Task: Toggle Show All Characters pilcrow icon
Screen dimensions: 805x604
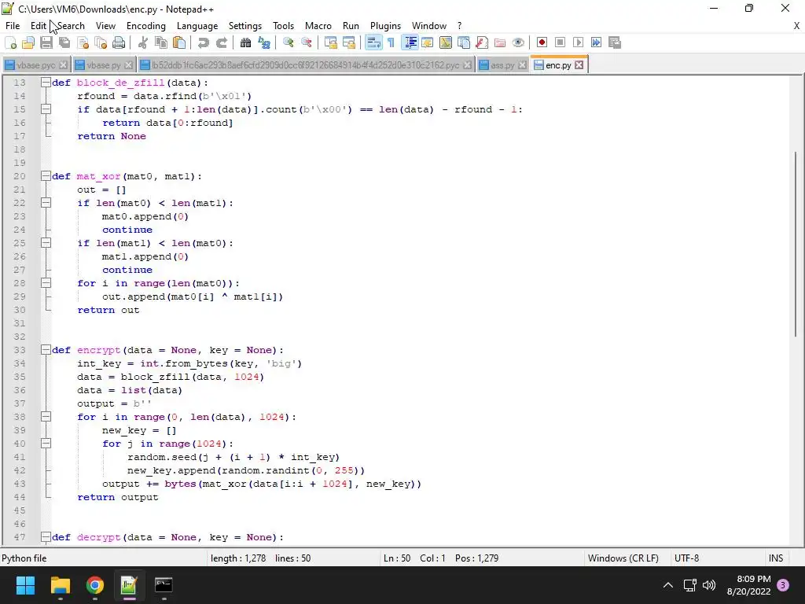Action: point(391,42)
